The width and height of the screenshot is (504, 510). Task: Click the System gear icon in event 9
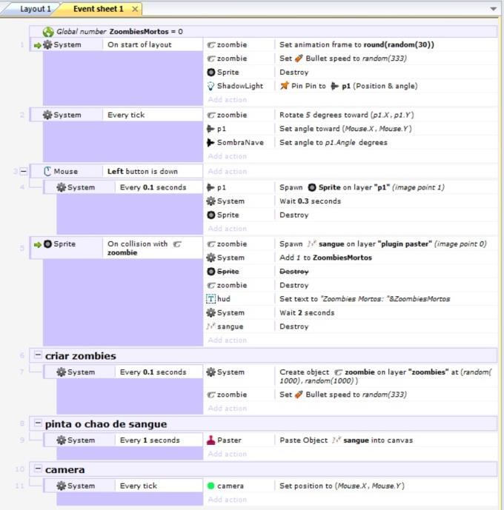[x=62, y=440]
